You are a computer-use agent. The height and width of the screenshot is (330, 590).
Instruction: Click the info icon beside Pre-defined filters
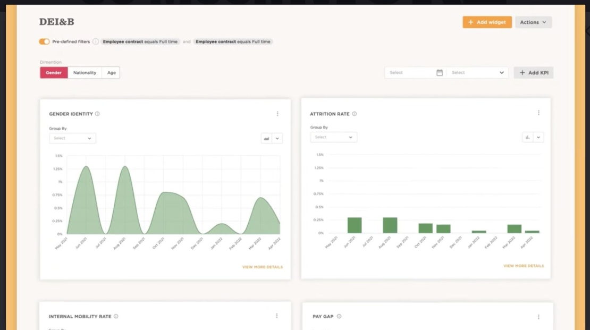pyautogui.click(x=95, y=41)
